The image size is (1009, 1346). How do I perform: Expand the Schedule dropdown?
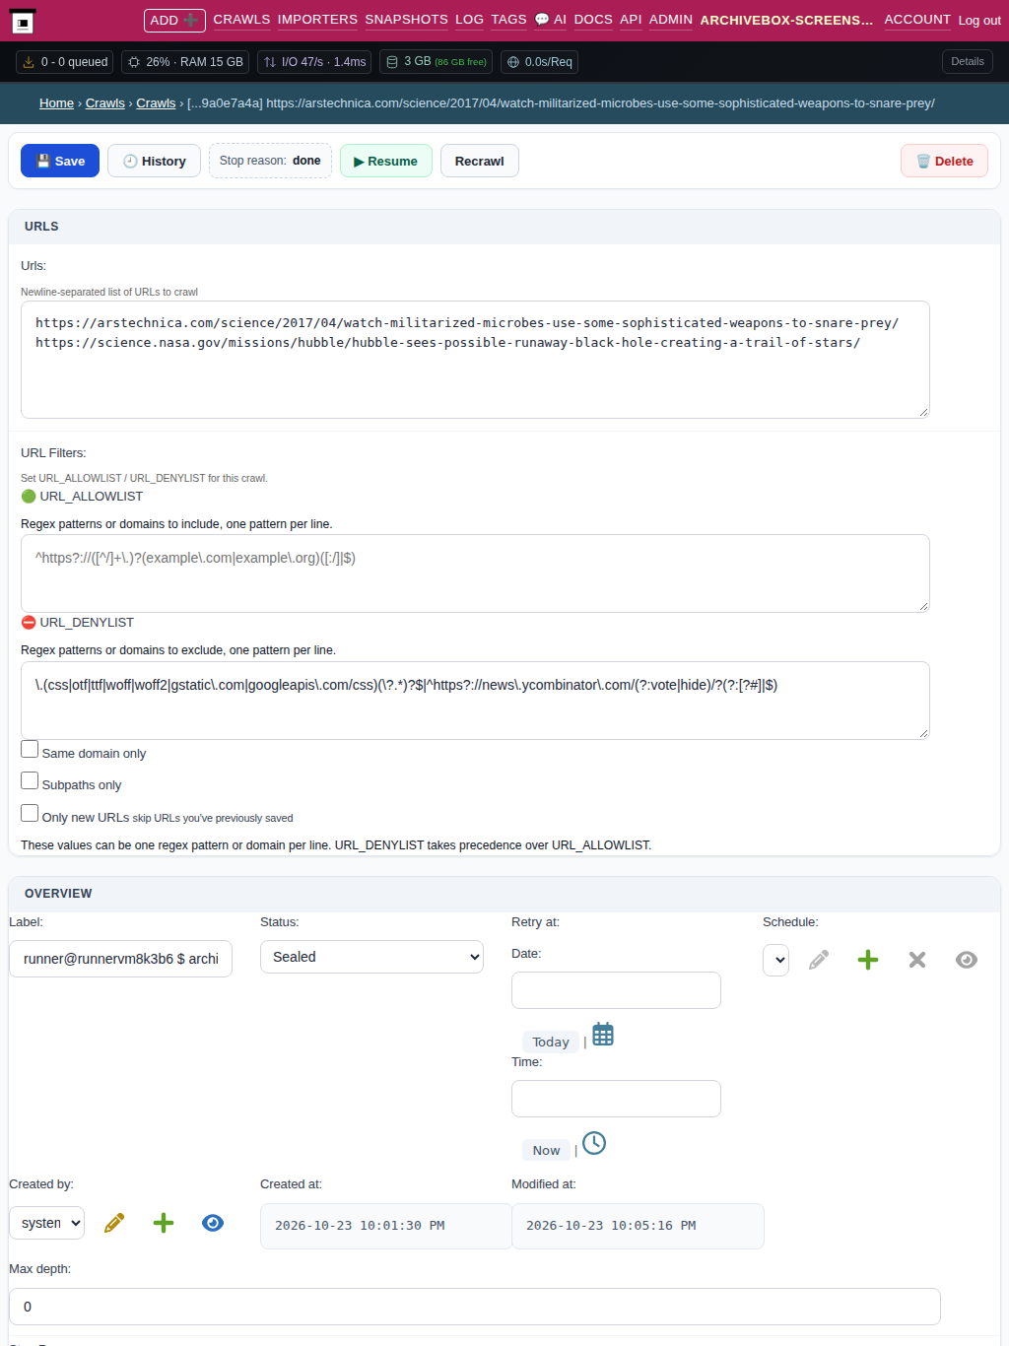[775, 960]
